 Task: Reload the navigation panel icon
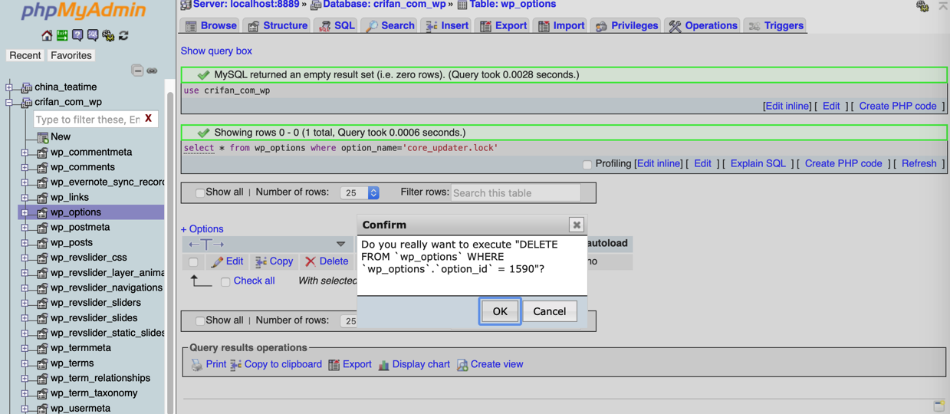123,35
